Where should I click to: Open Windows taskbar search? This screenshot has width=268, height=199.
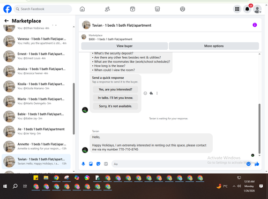[x=15, y=186]
